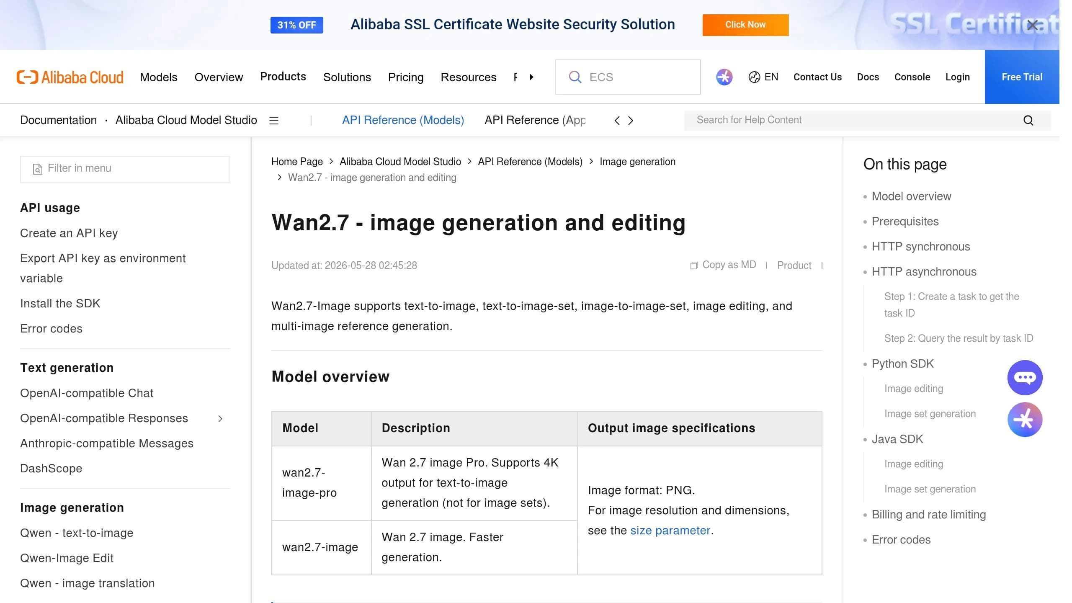The width and height of the screenshot is (1072, 603).
Task: Jump to HTTP synchronous section
Action: 920,247
